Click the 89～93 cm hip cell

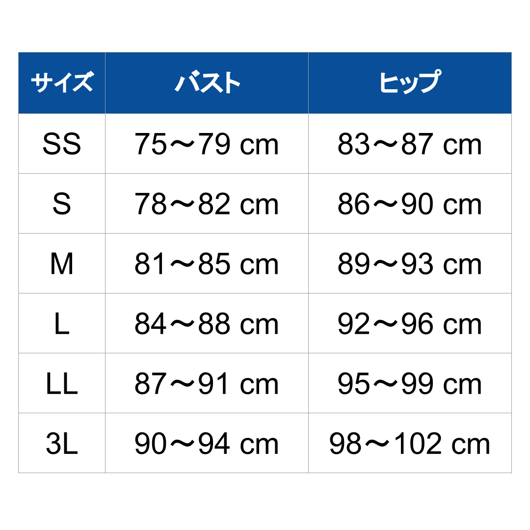point(410,264)
